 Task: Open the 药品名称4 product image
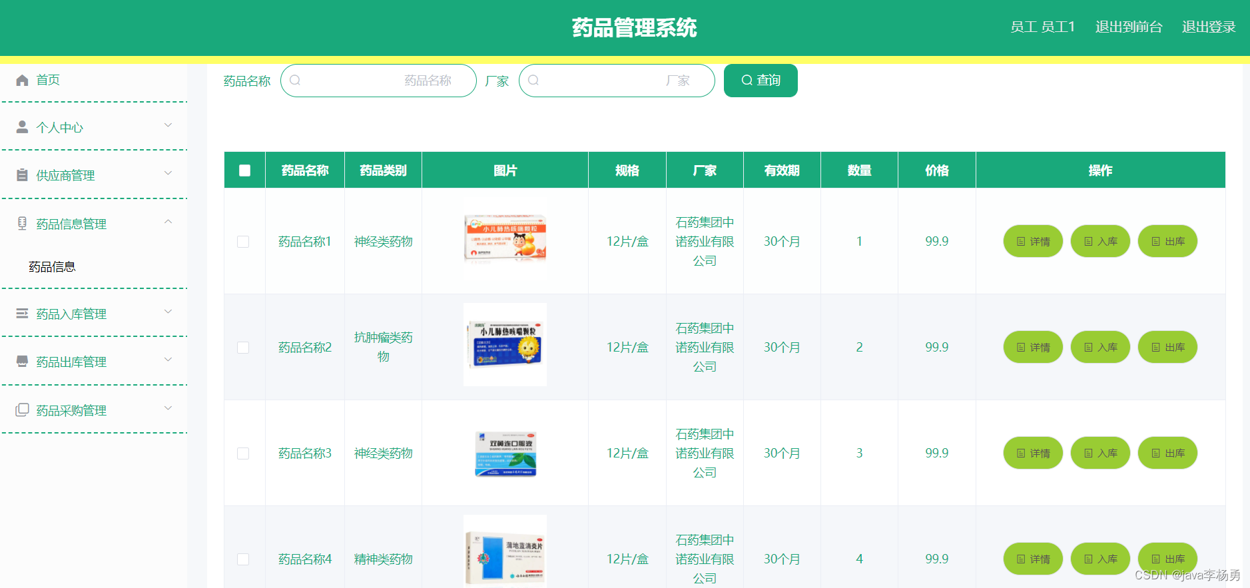tap(505, 551)
